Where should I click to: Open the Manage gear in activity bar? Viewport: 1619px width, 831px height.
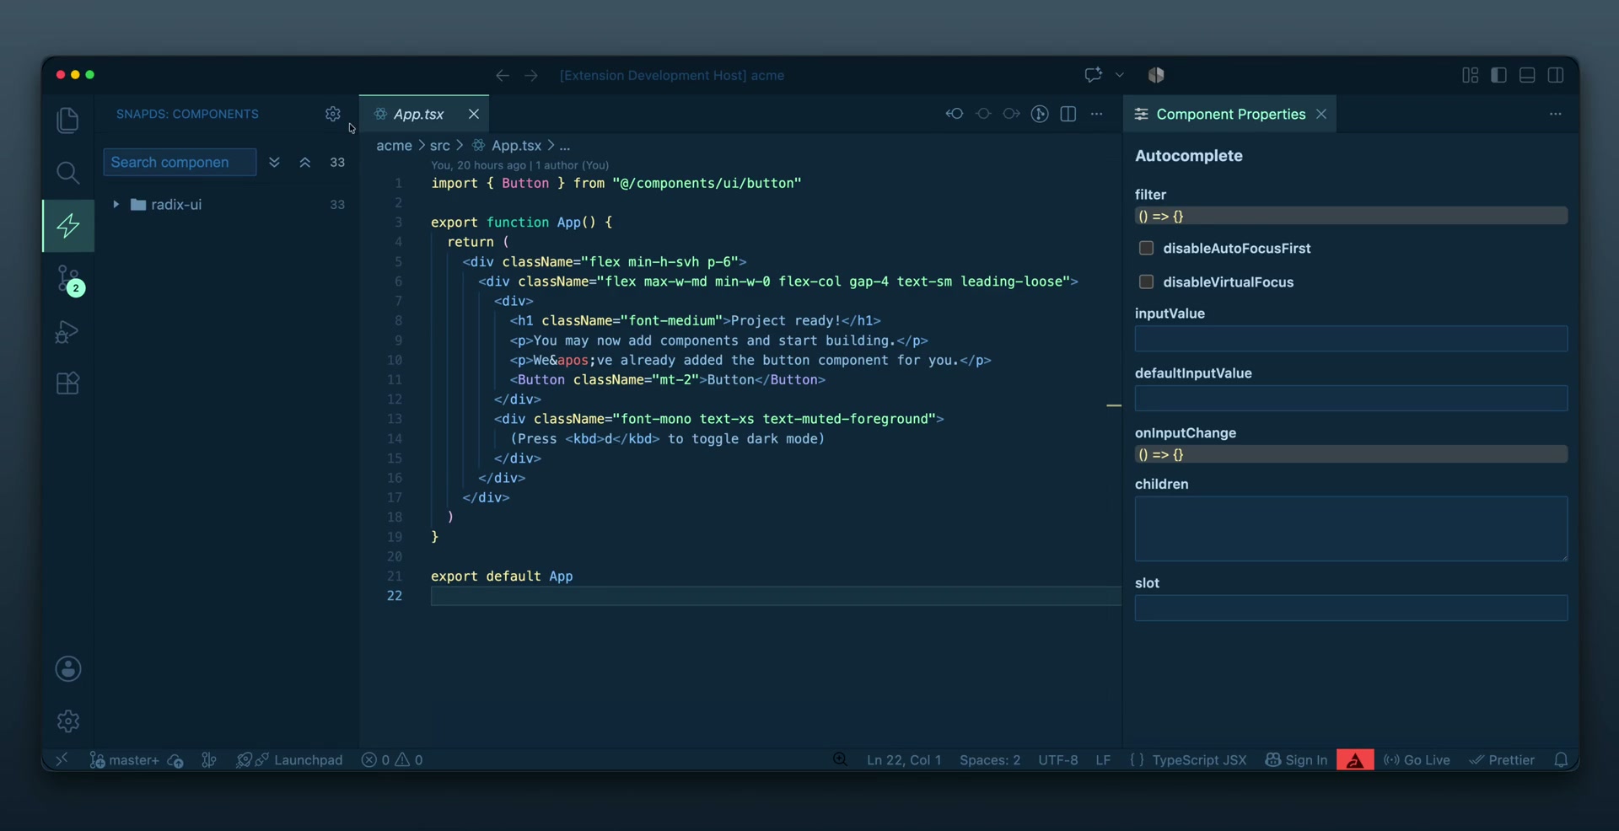point(68,721)
